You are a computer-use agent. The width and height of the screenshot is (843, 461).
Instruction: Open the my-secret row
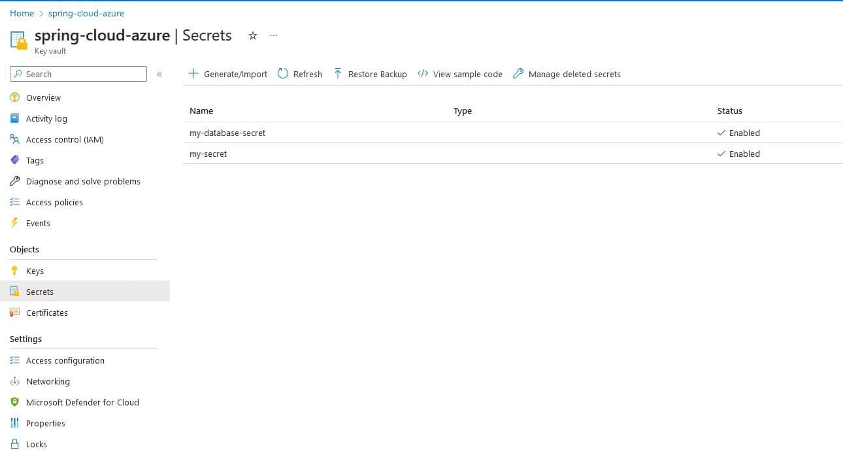513,154
